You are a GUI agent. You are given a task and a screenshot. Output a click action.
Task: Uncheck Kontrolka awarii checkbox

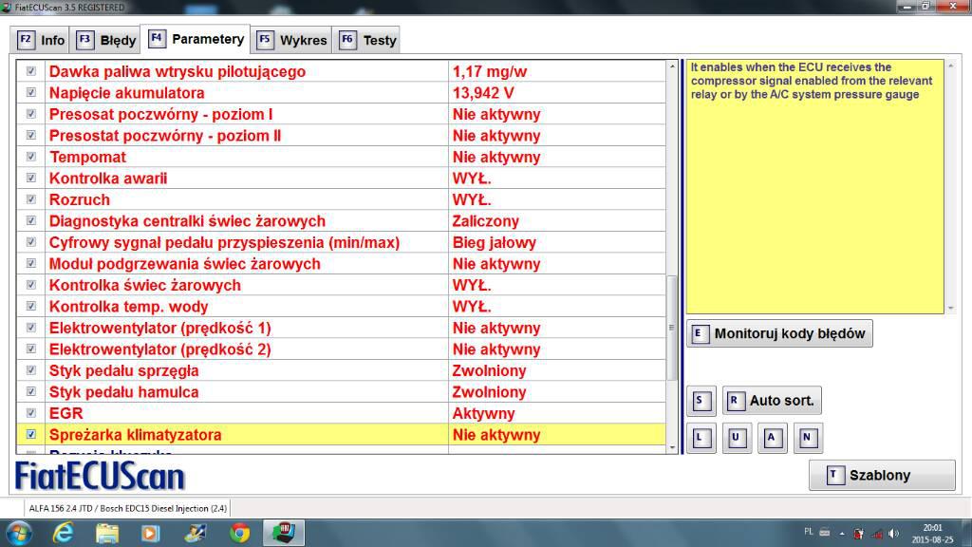tap(31, 178)
